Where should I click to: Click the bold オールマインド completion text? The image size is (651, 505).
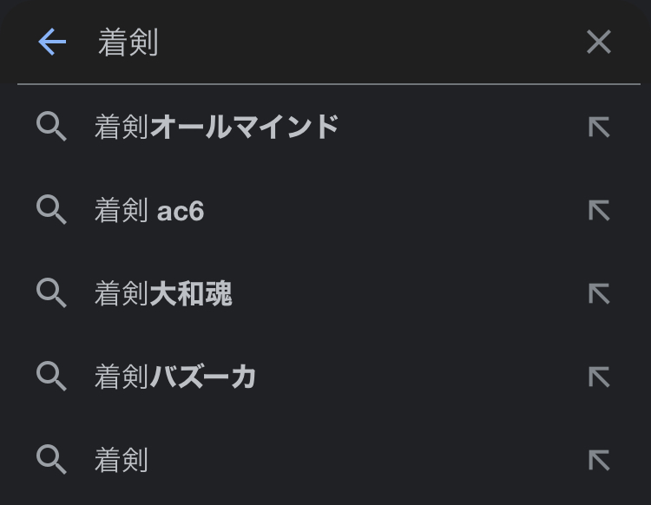click(244, 128)
